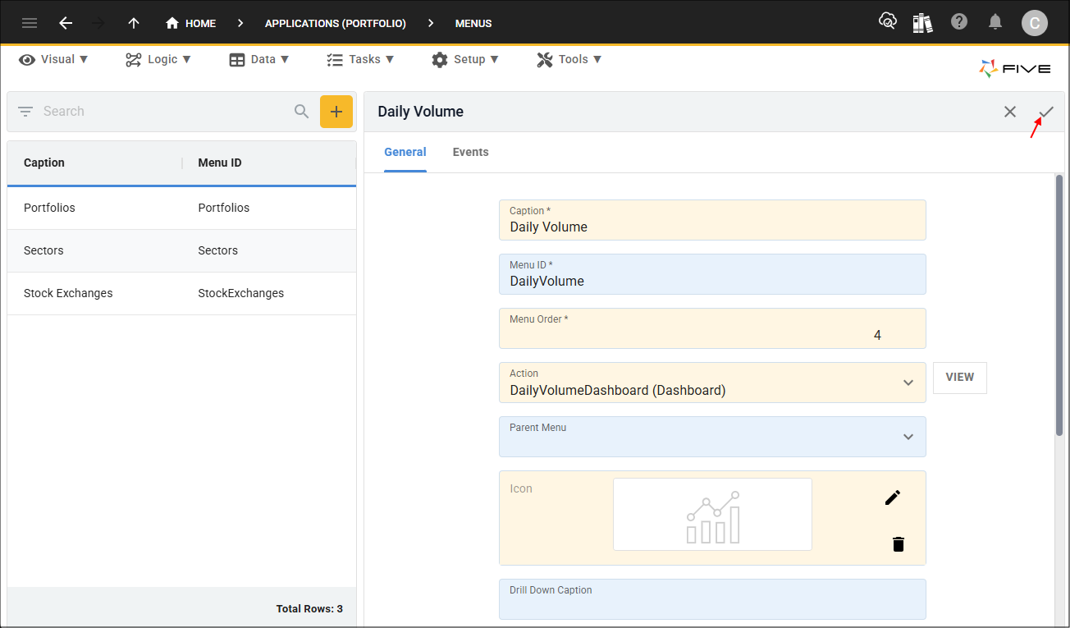Switch to the Events tab
Screen dimensions: 1070x628
470,152
